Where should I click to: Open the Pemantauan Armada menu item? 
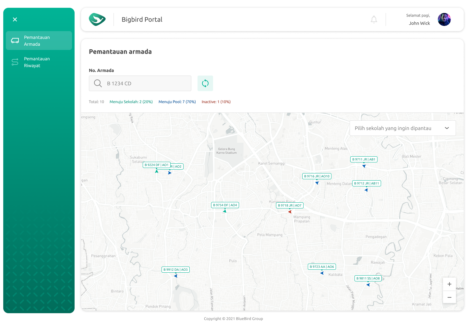[x=39, y=41]
